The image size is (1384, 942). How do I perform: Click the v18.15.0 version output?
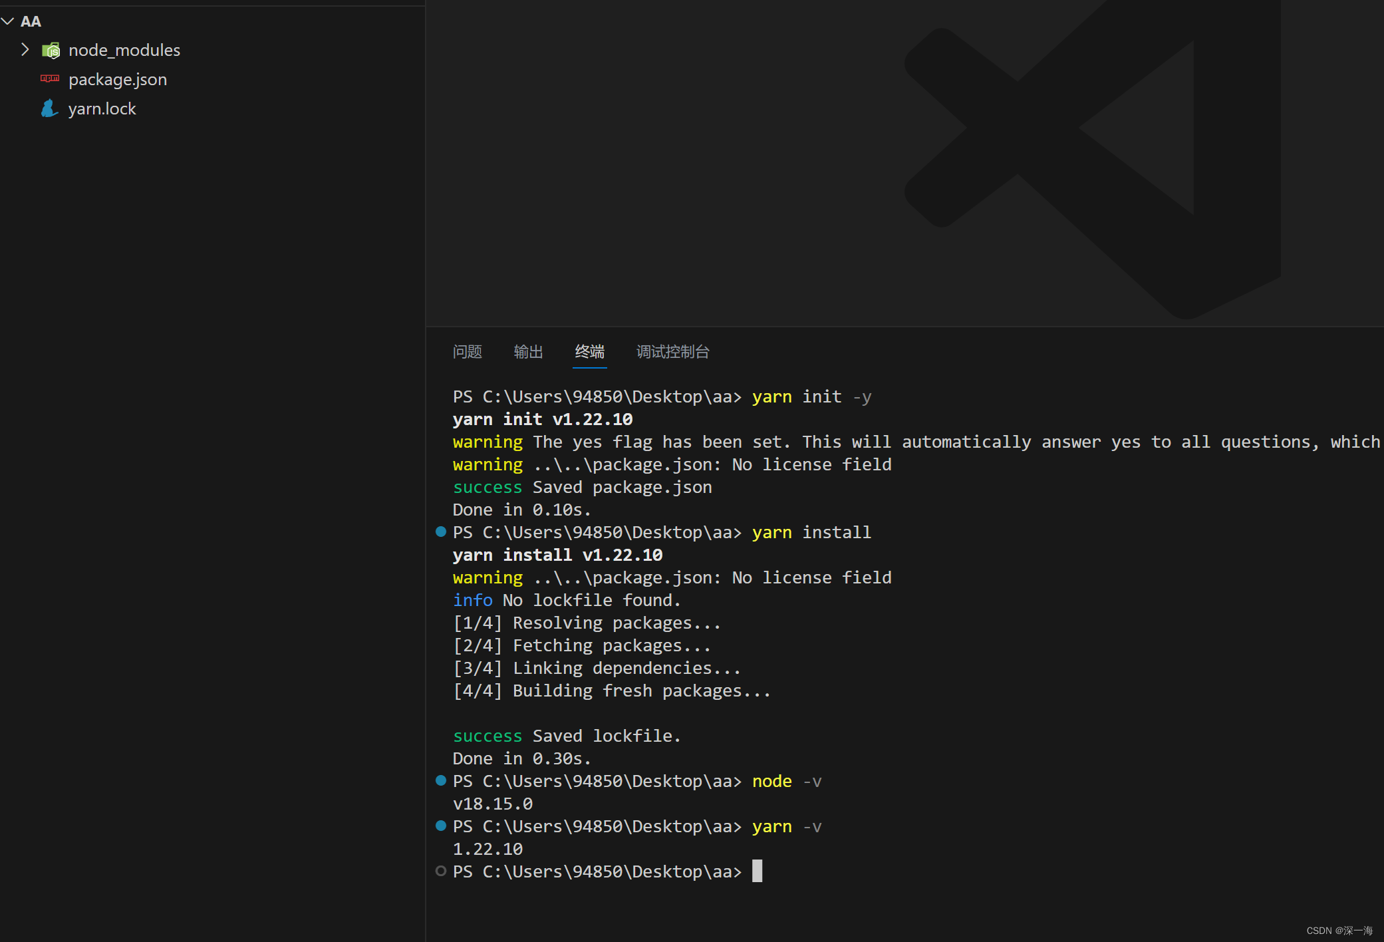tap(492, 804)
